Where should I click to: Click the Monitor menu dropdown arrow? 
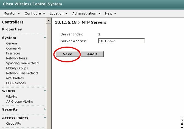19,13
